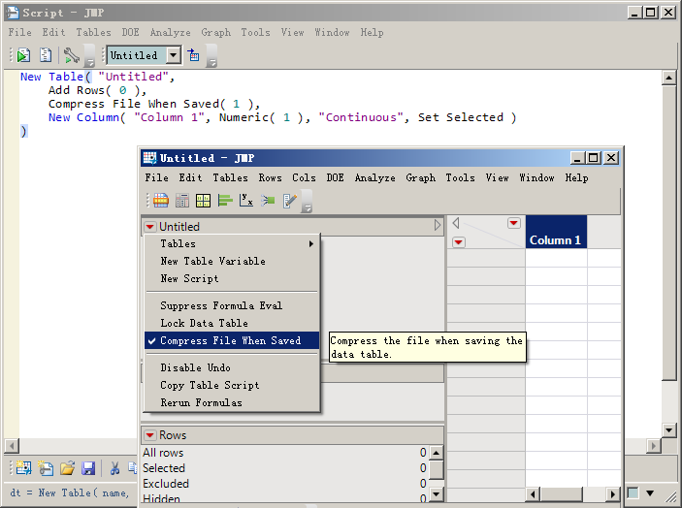Open the bottom-right black dropdown arrow
This screenshot has height=508, width=682.
650,492
